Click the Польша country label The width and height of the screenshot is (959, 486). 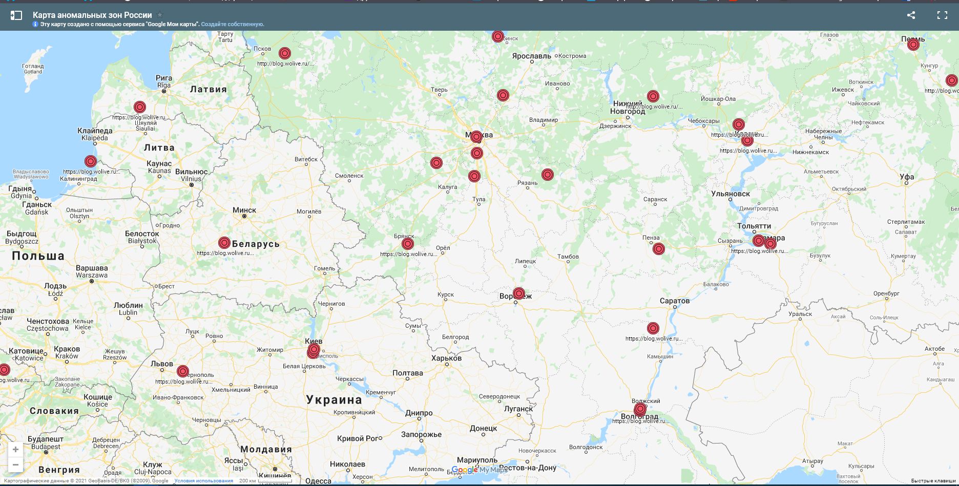(38, 256)
